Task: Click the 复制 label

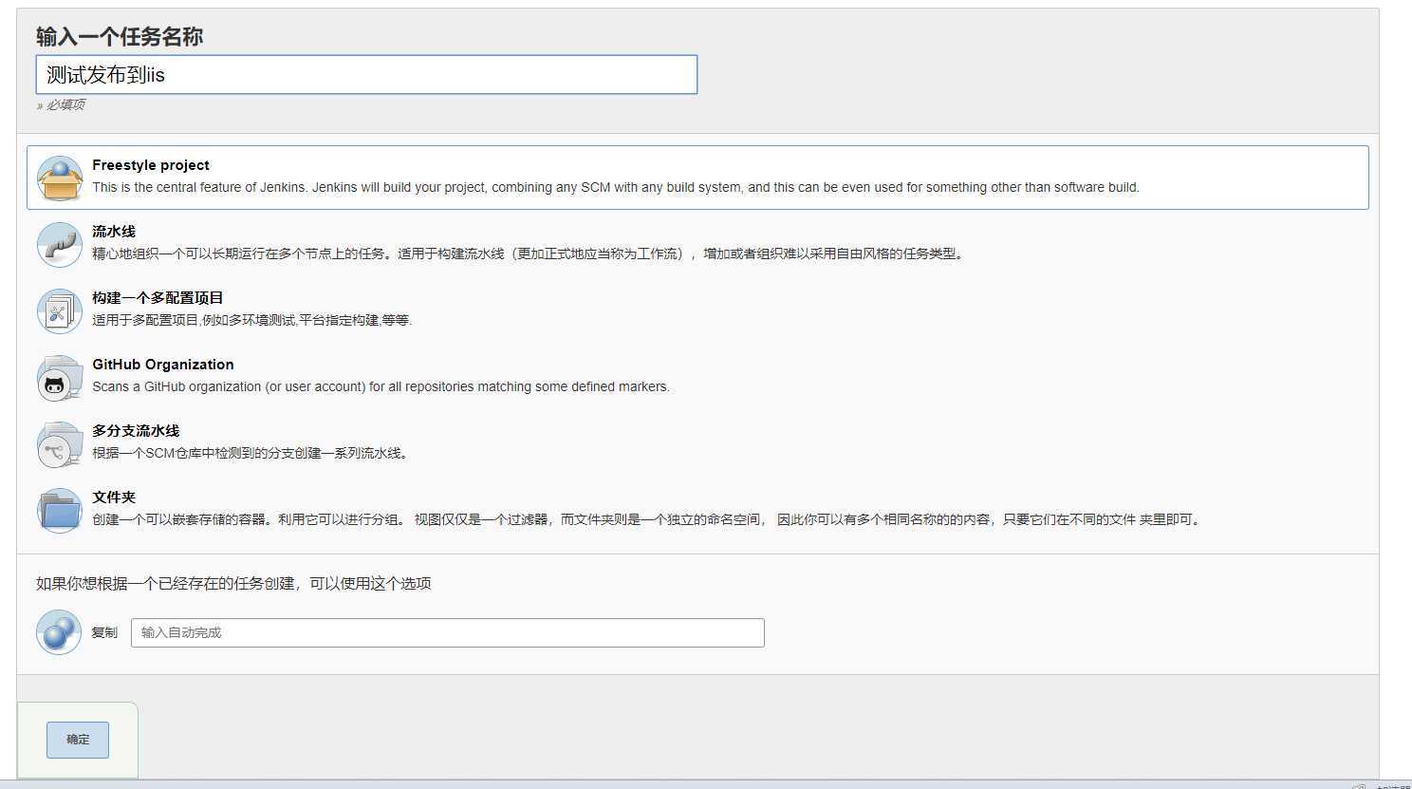Action: tap(104, 632)
